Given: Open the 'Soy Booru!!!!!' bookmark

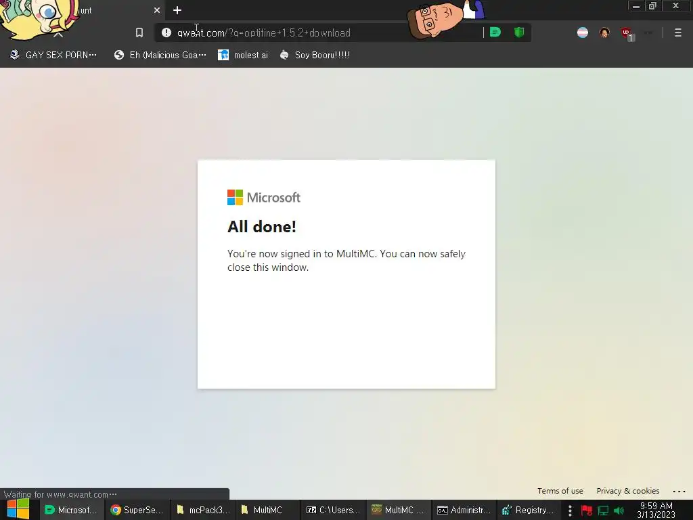Looking at the screenshot, I should 315,55.
